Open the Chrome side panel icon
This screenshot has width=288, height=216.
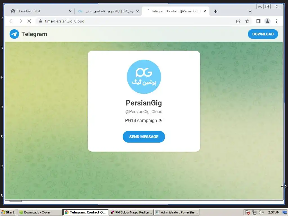click(x=258, y=21)
